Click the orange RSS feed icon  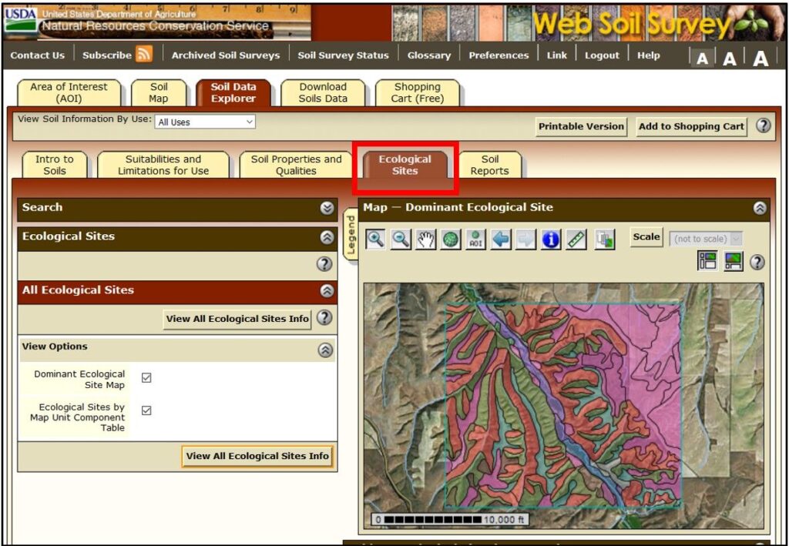pyautogui.click(x=144, y=54)
